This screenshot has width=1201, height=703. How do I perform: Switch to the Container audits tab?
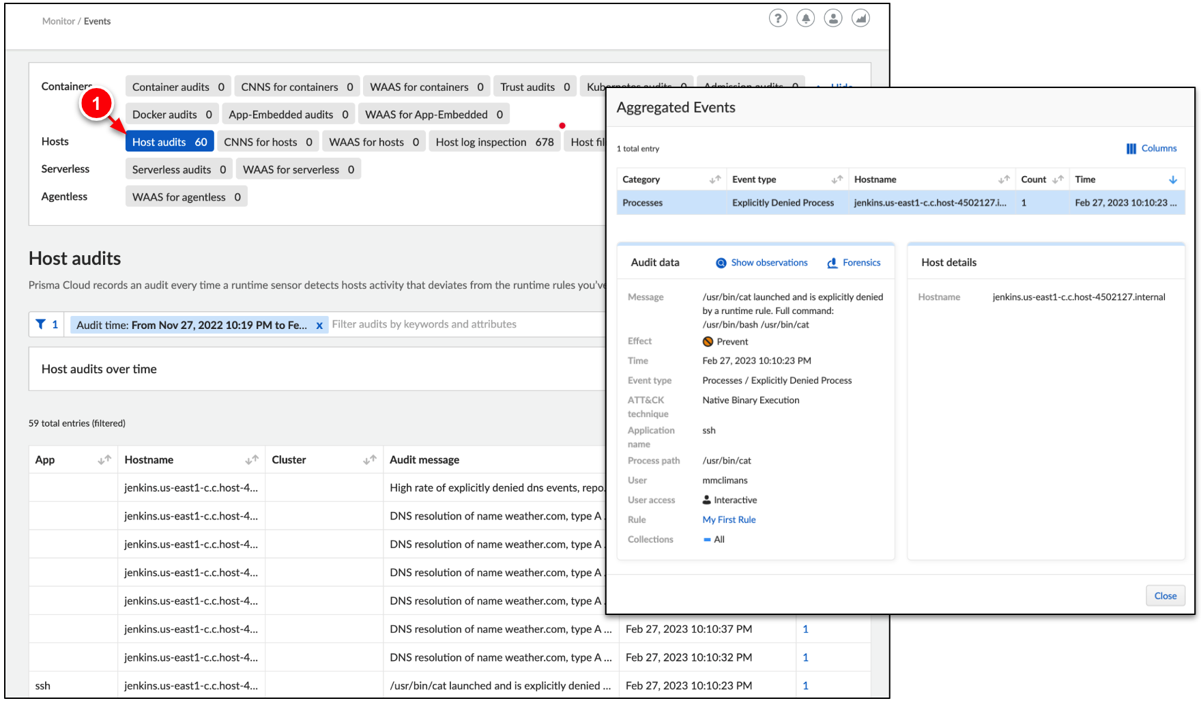click(x=177, y=86)
